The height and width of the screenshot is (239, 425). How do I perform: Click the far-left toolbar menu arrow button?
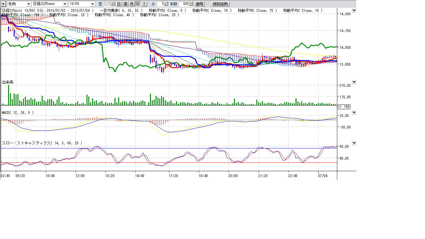3,4
